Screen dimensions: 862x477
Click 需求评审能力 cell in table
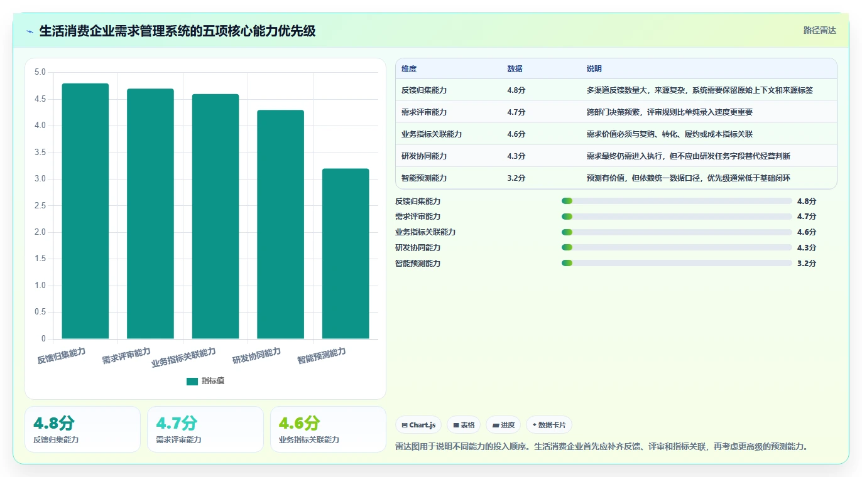point(424,112)
